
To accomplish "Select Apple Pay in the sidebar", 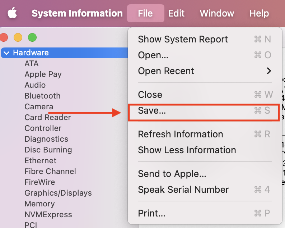I will point(43,74).
